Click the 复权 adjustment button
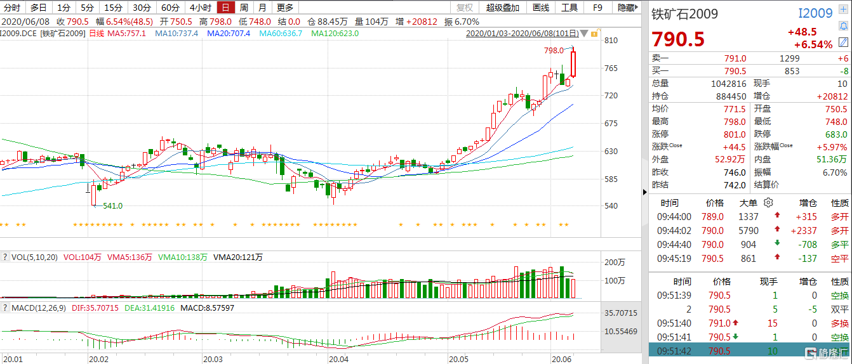 coord(465,8)
